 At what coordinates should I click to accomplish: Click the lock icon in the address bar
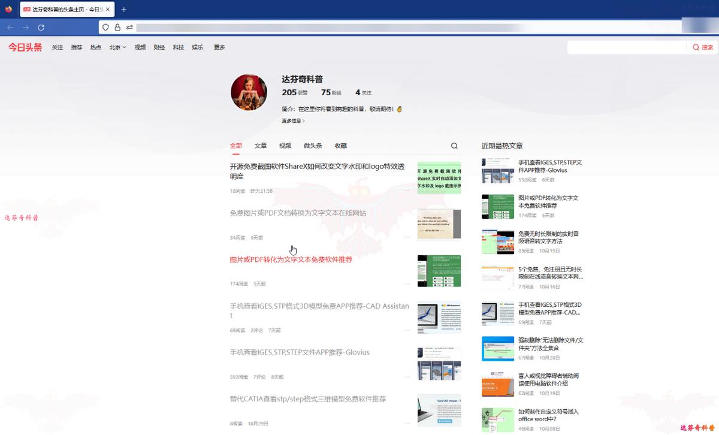(x=117, y=28)
